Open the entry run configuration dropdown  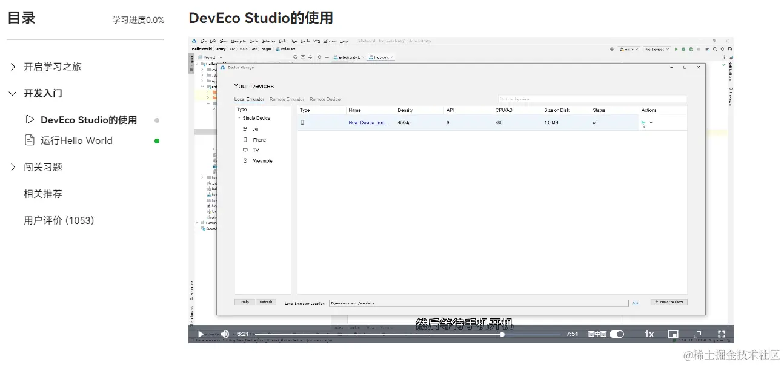click(628, 49)
